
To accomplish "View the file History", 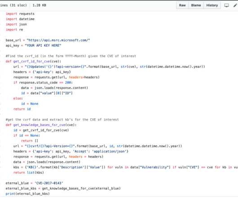I will (x=212, y=5).
